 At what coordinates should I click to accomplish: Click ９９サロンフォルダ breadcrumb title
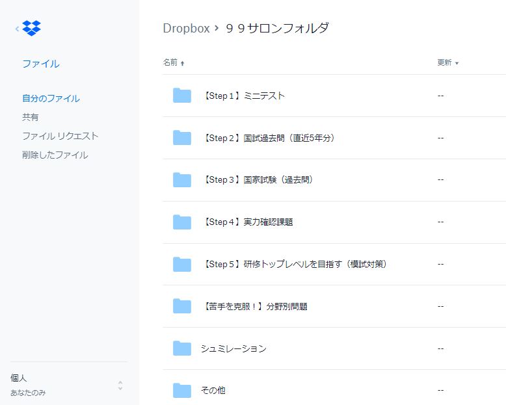point(278,29)
